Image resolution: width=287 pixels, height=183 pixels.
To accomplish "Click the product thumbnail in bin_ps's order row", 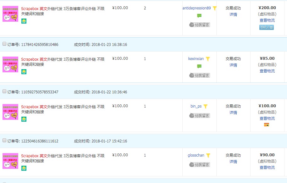I will (10, 112).
